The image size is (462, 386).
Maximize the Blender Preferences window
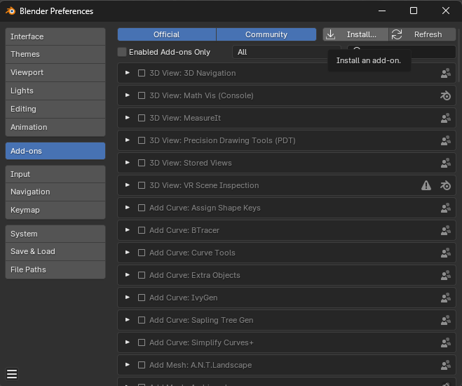[x=414, y=11]
